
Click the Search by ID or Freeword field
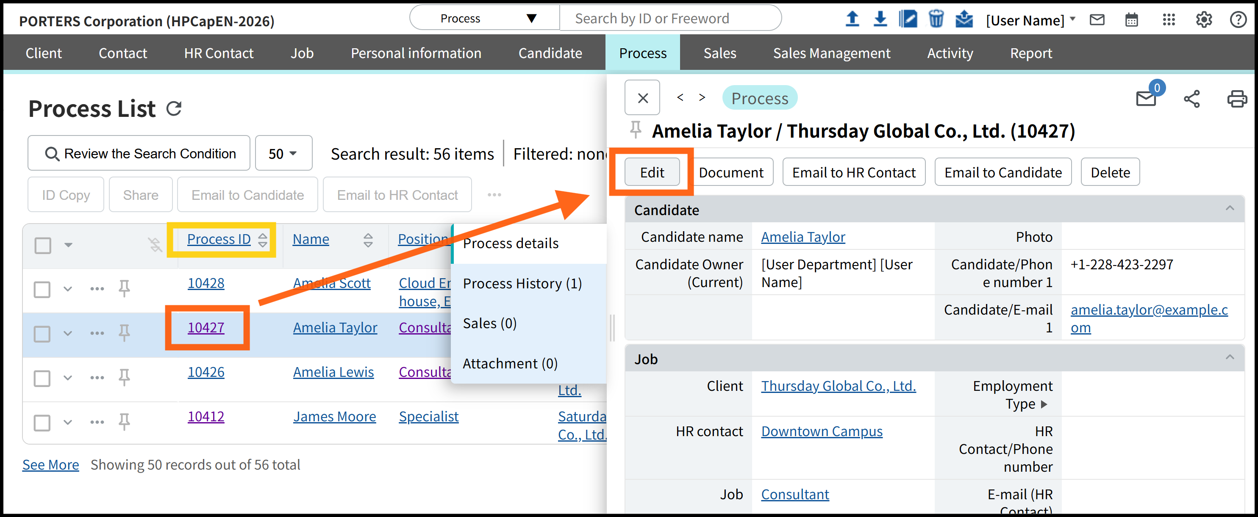[x=670, y=19]
